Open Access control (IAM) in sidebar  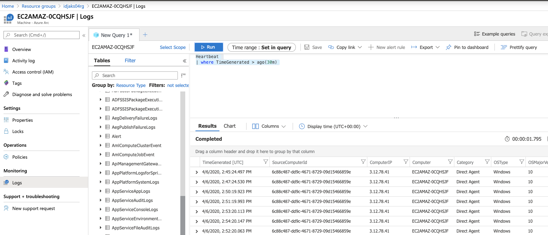(x=33, y=72)
